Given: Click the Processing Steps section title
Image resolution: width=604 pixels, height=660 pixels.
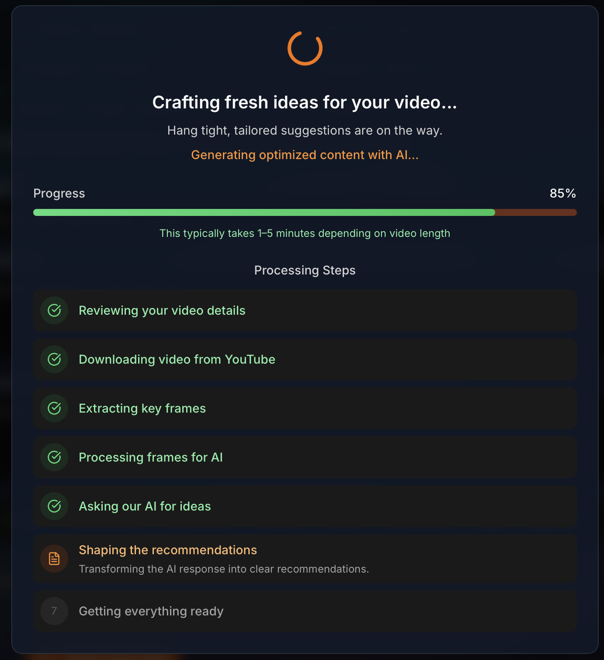Looking at the screenshot, I should point(305,270).
